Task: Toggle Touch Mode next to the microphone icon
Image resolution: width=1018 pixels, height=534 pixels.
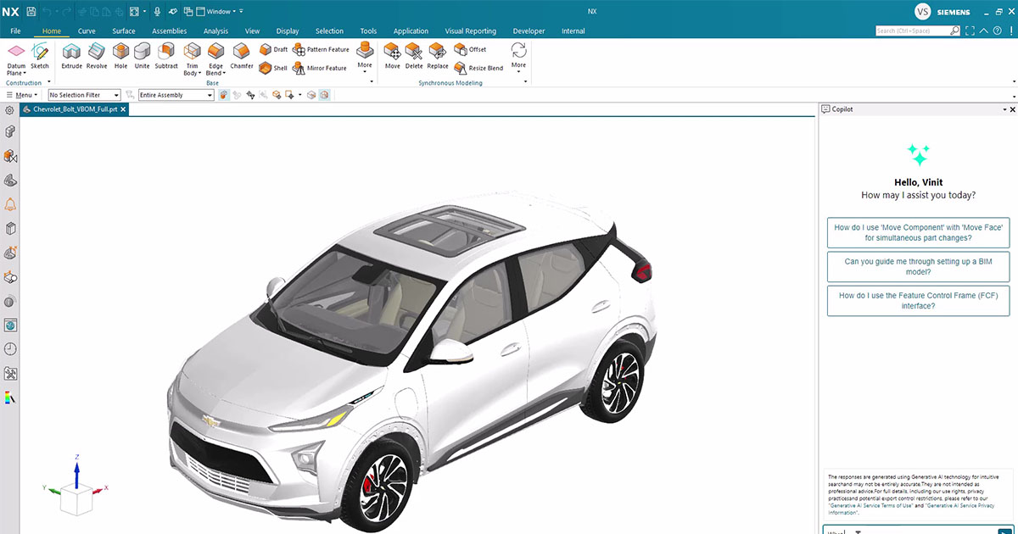Action: [x=174, y=11]
